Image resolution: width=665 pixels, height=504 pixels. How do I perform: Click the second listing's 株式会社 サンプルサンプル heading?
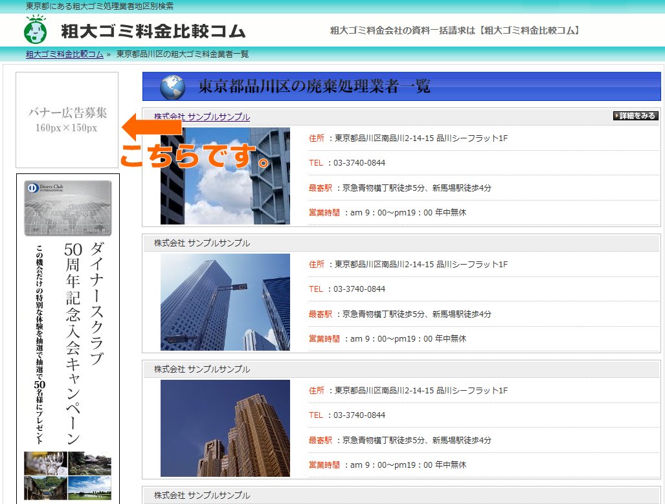[x=202, y=243]
